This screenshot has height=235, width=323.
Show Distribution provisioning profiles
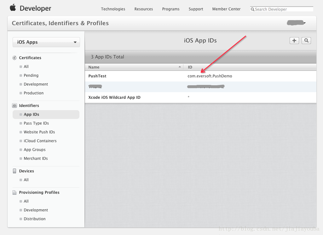point(35,219)
